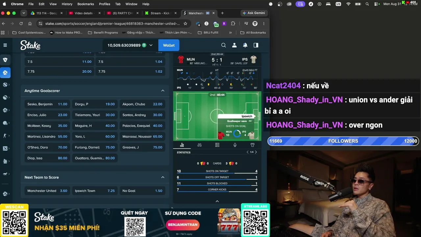Open a new browser tab

pos(222,13)
